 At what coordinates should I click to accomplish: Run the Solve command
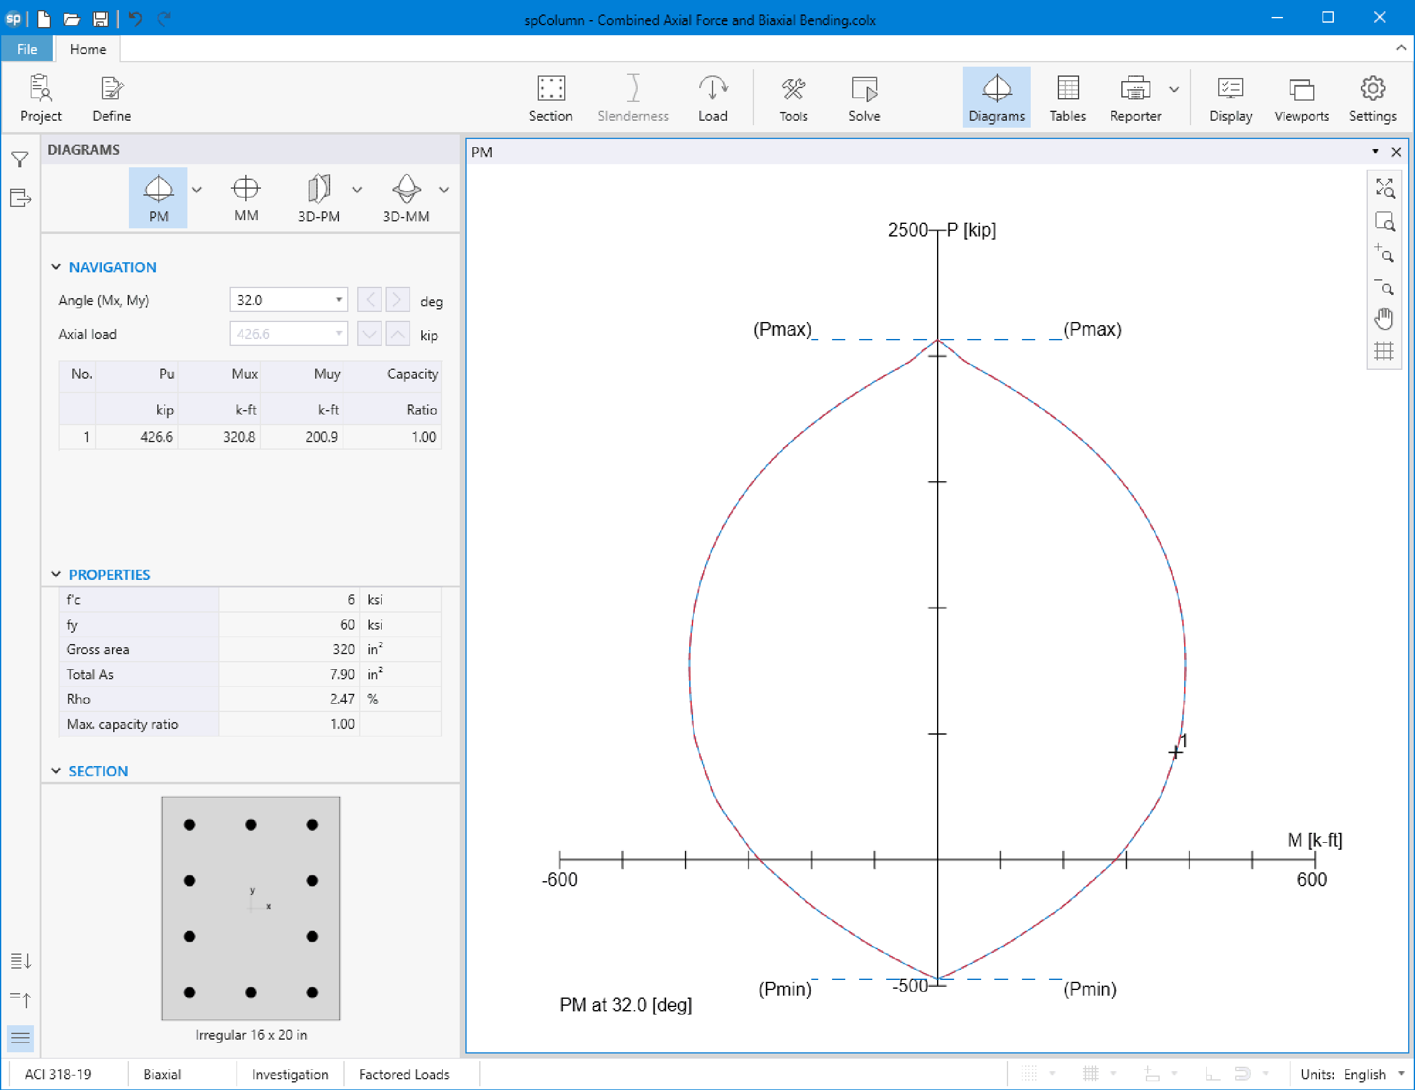[863, 97]
